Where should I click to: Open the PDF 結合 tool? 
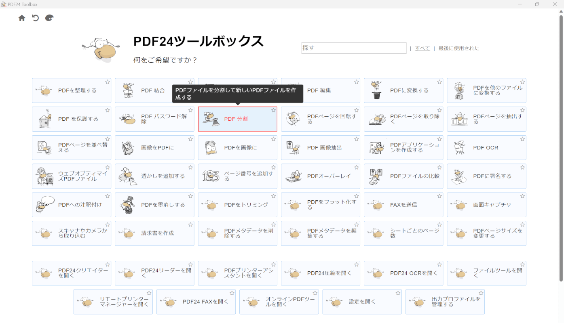(154, 90)
